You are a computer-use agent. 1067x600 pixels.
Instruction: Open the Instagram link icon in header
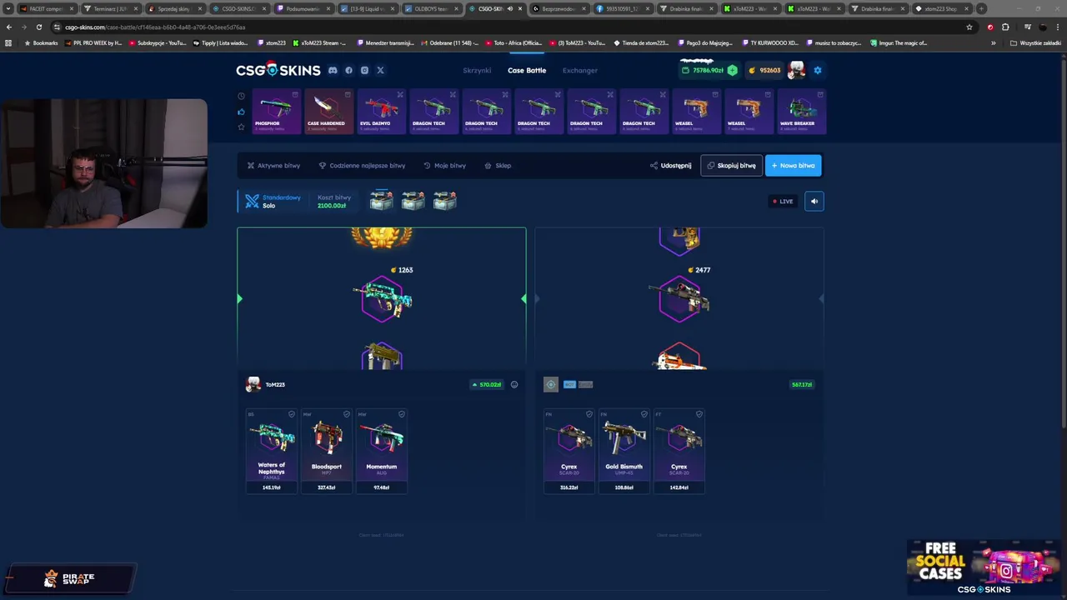pos(364,71)
